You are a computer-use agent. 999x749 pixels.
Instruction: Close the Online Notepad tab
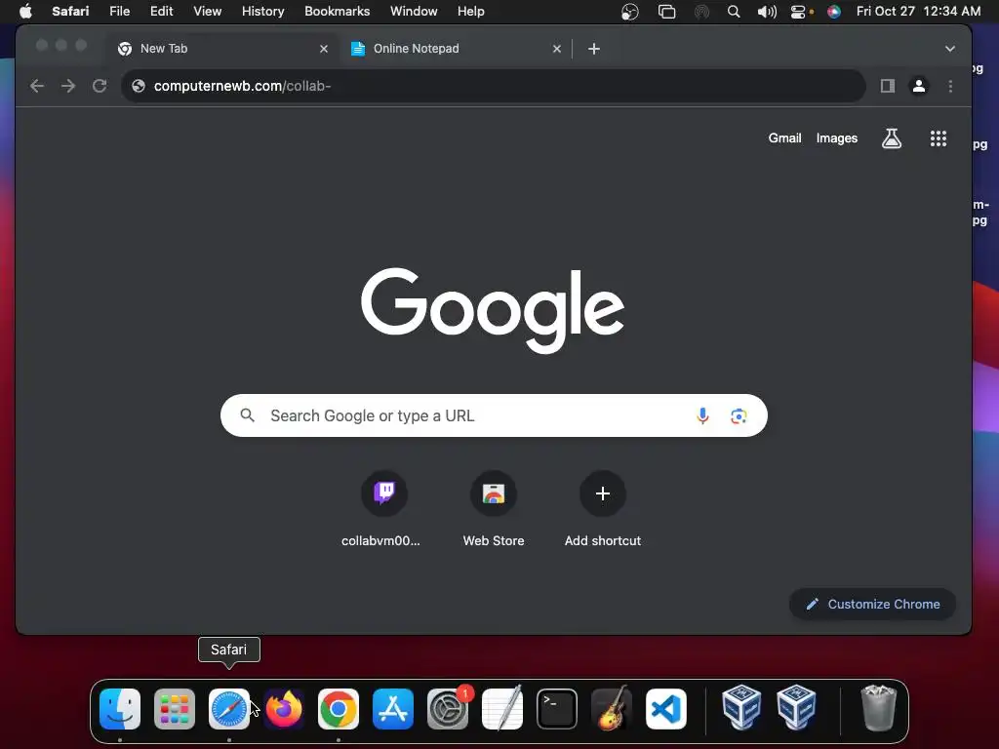pos(557,49)
